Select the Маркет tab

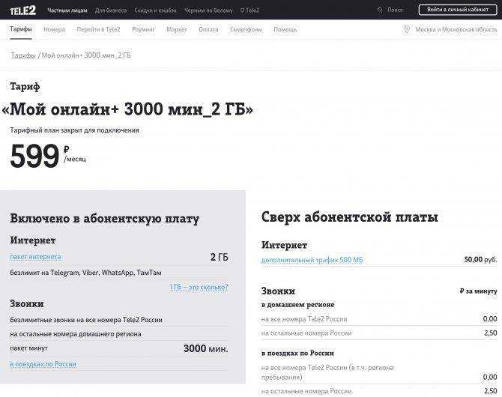point(177,29)
